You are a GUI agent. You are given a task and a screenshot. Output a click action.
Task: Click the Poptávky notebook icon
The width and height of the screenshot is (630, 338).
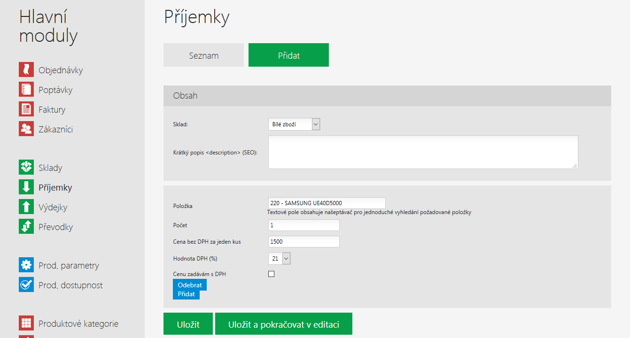[26, 89]
